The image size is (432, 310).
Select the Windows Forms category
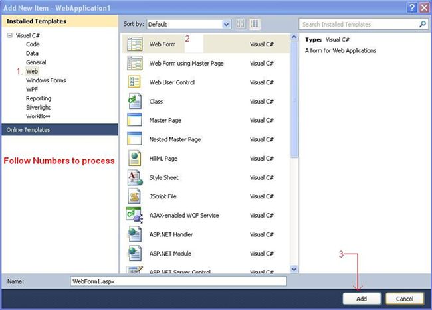click(x=46, y=80)
